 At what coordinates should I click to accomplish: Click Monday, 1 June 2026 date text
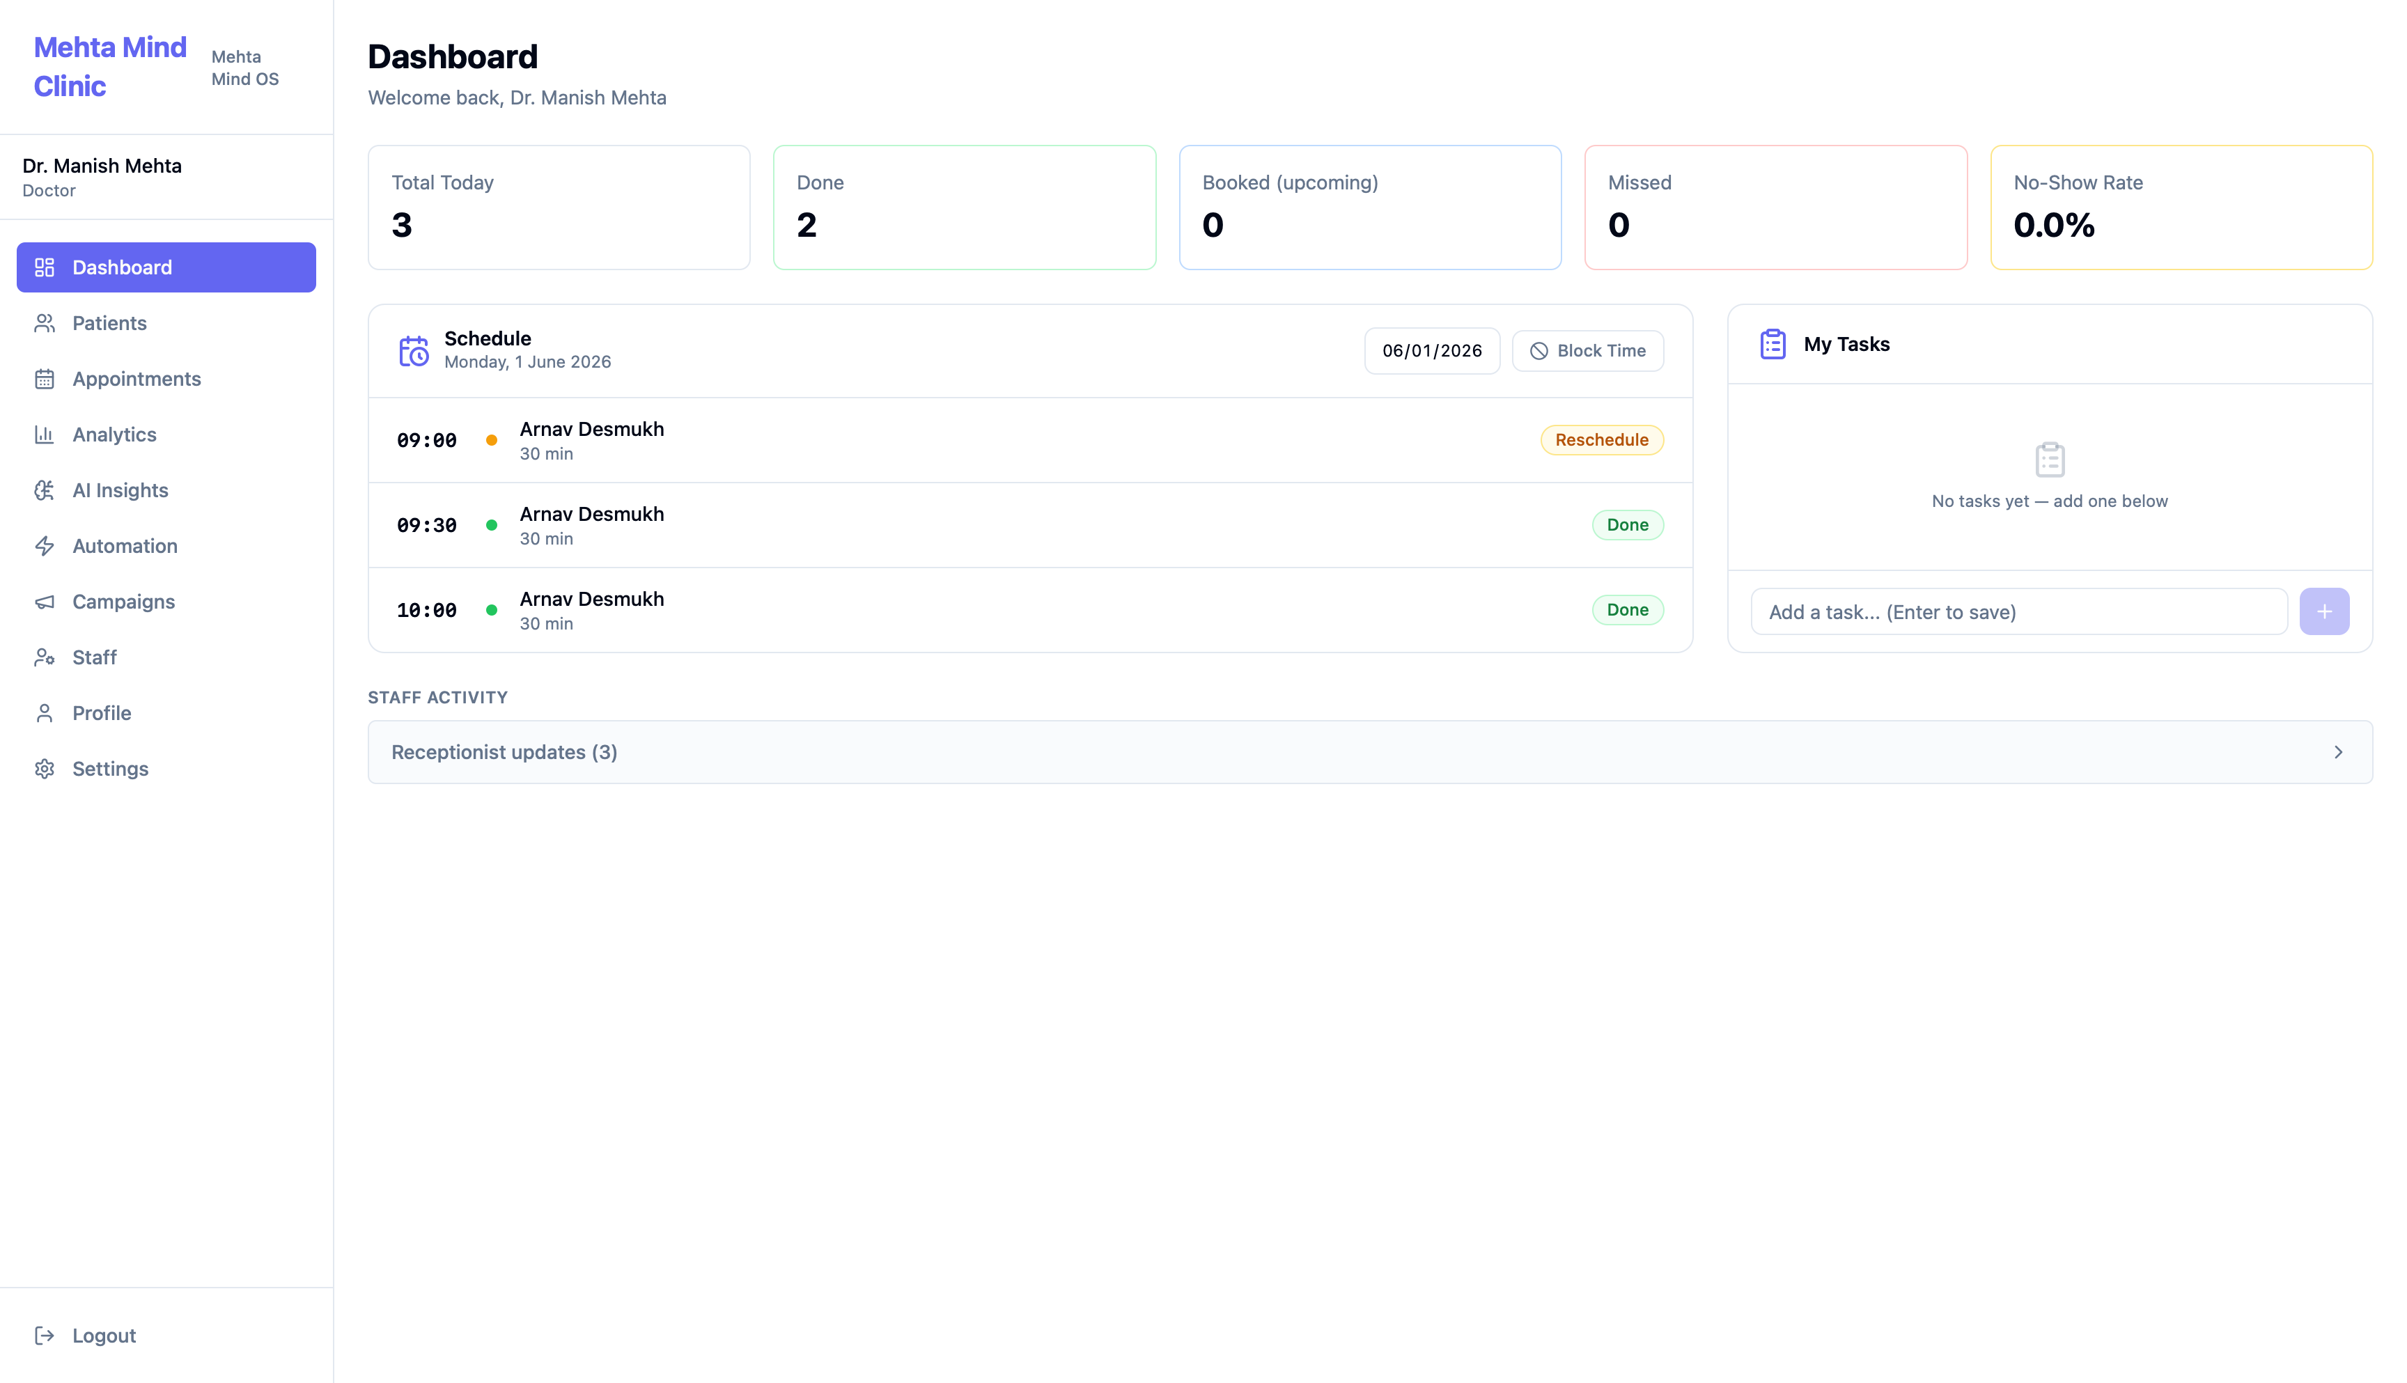[527, 362]
